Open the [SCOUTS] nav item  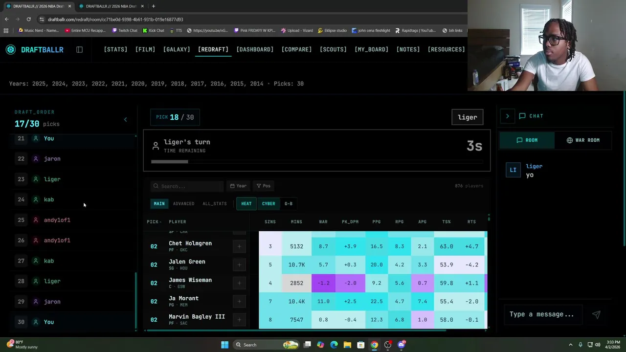point(333,49)
